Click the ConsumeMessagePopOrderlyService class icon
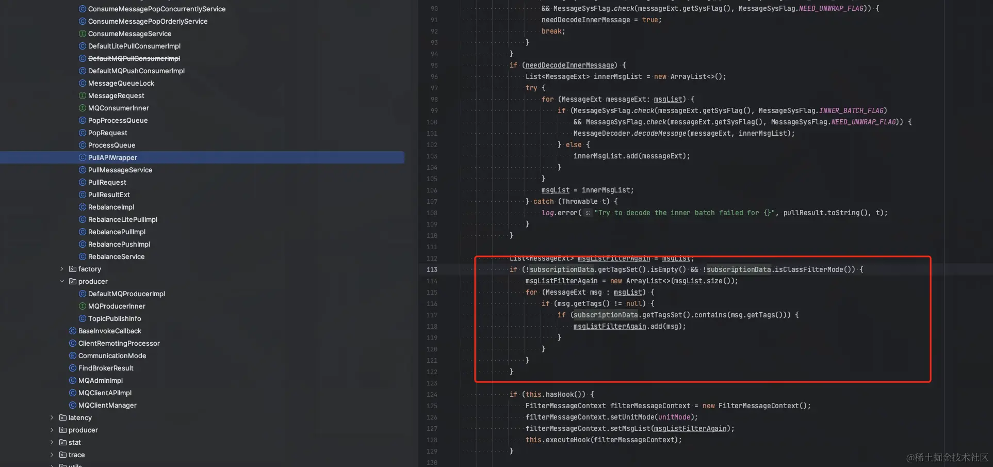The height and width of the screenshot is (467, 993). pos(83,21)
